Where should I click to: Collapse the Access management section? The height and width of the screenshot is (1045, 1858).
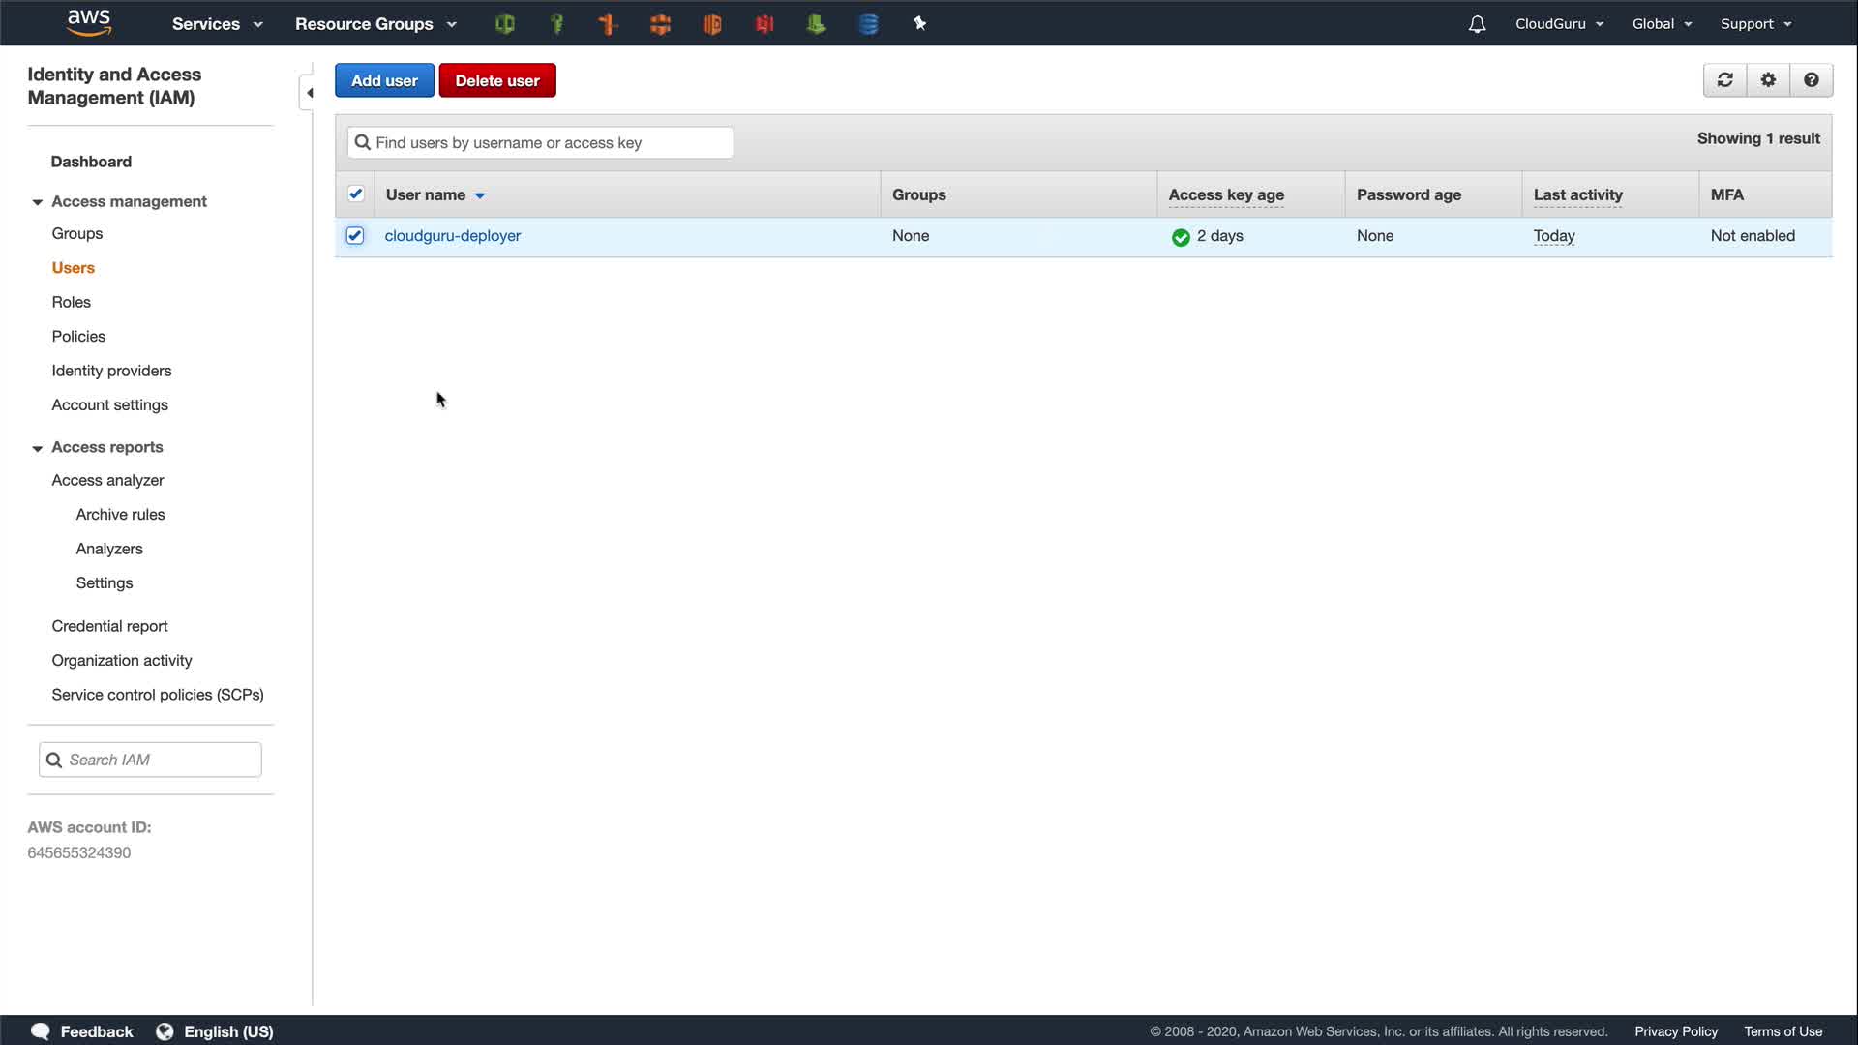tap(38, 202)
